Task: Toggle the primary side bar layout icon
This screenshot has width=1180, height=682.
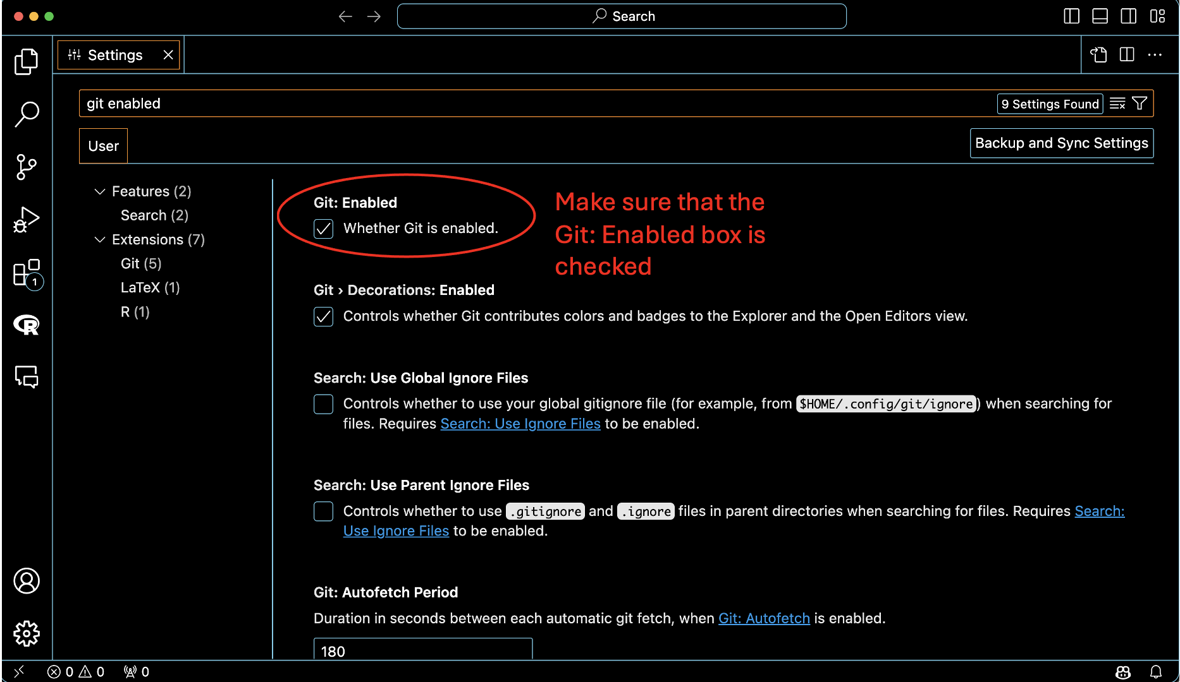Action: pyautogui.click(x=1071, y=16)
